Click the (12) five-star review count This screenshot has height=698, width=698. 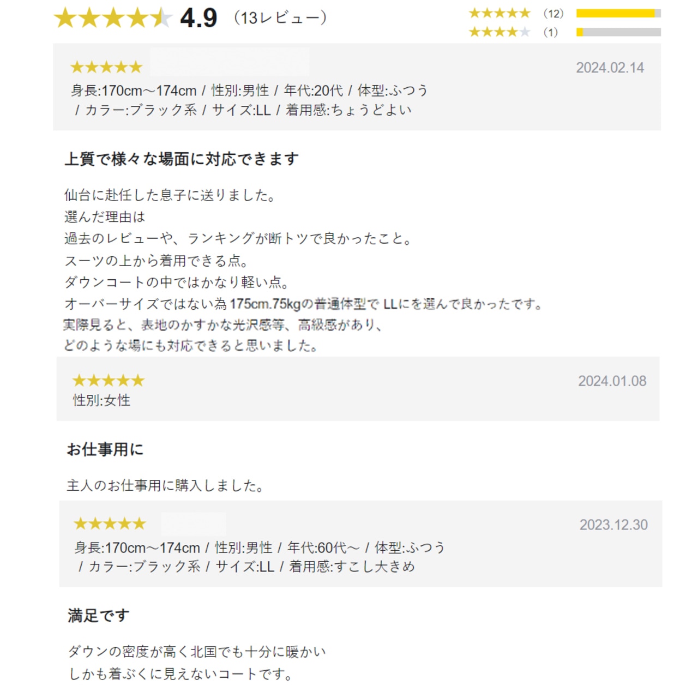point(553,14)
